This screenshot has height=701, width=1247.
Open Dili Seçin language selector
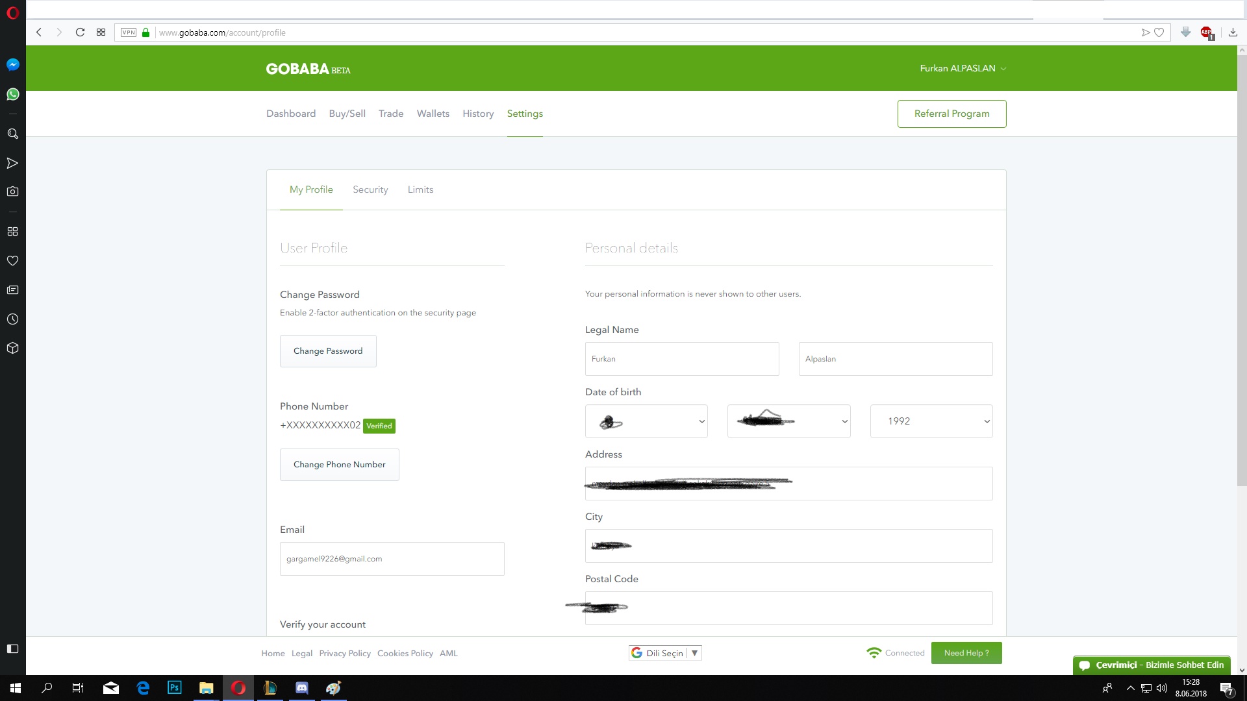pos(665,653)
